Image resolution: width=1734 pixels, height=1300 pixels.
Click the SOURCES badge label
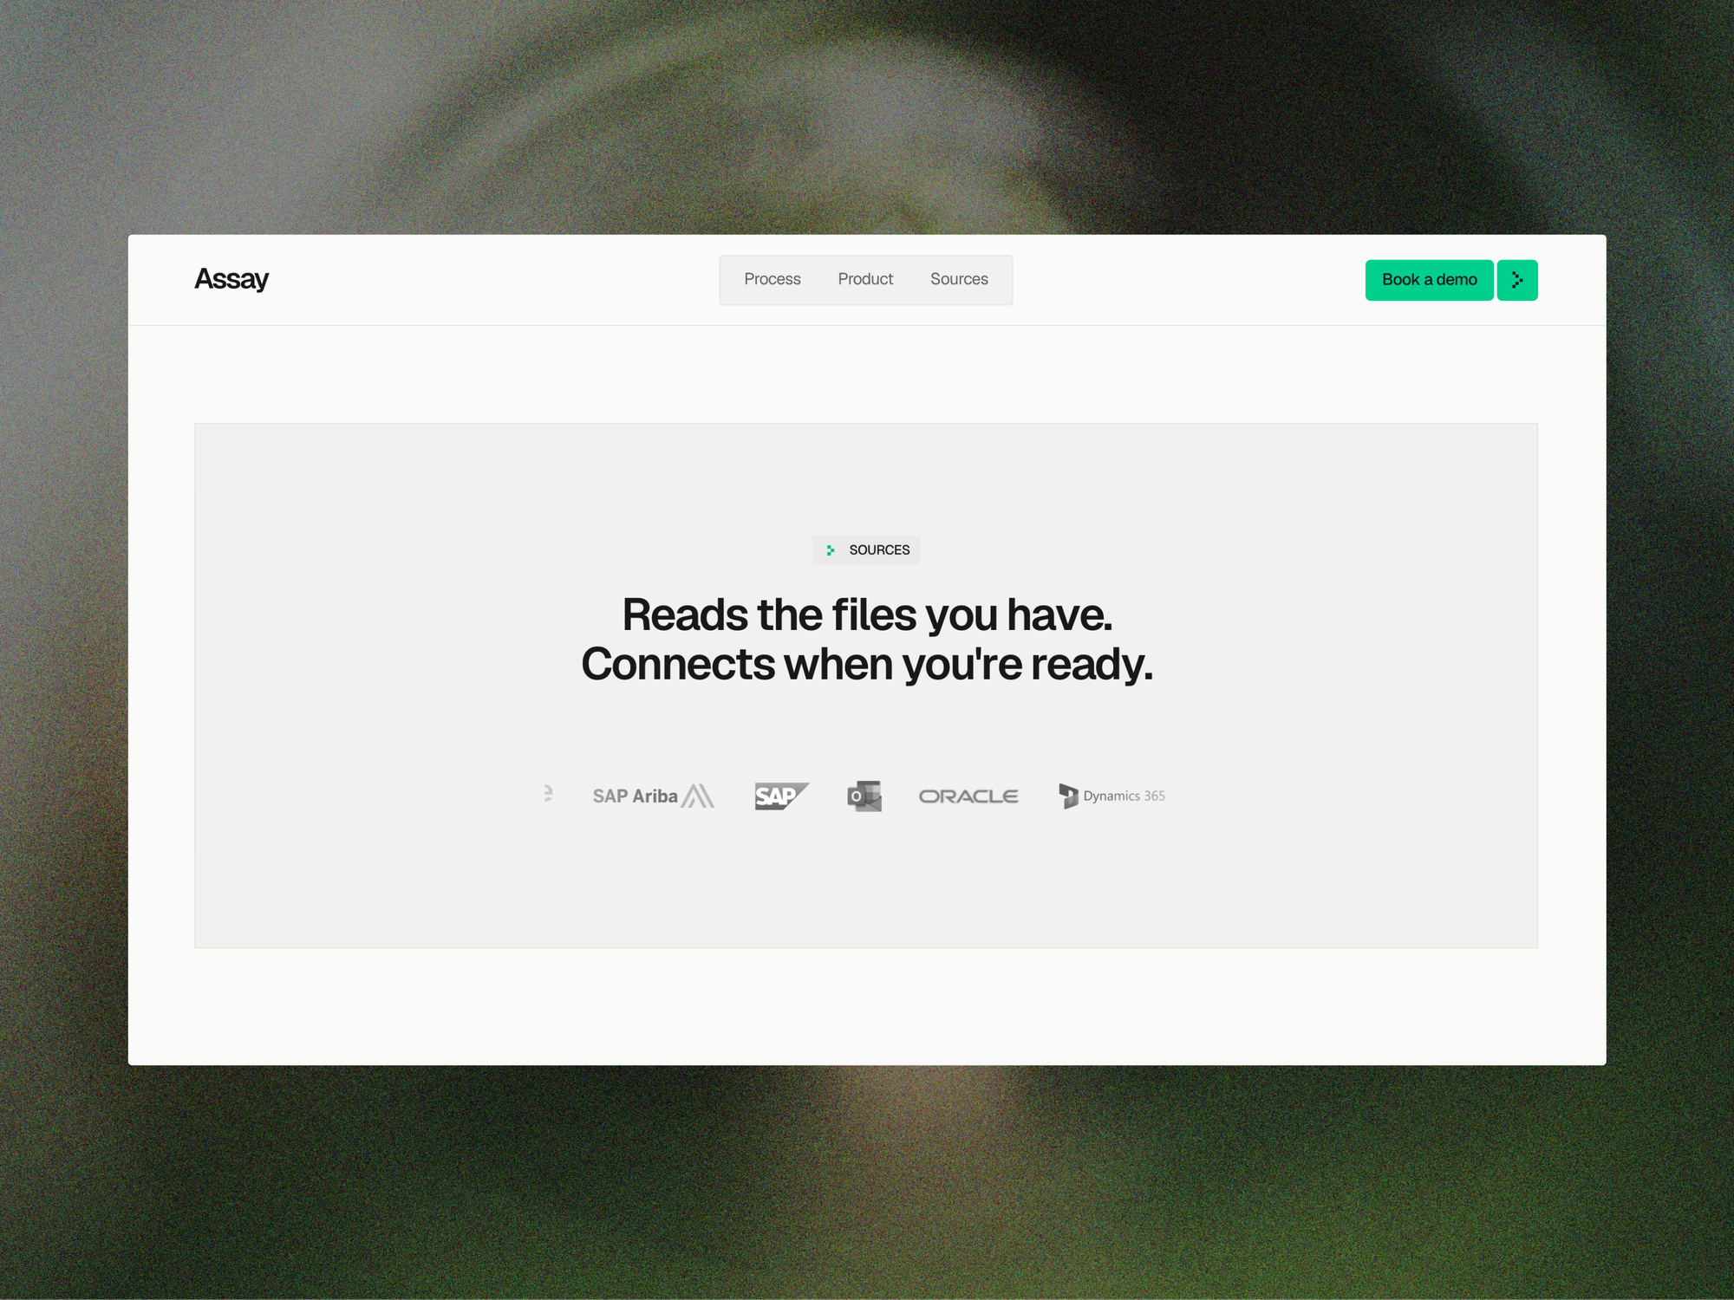[879, 550]
